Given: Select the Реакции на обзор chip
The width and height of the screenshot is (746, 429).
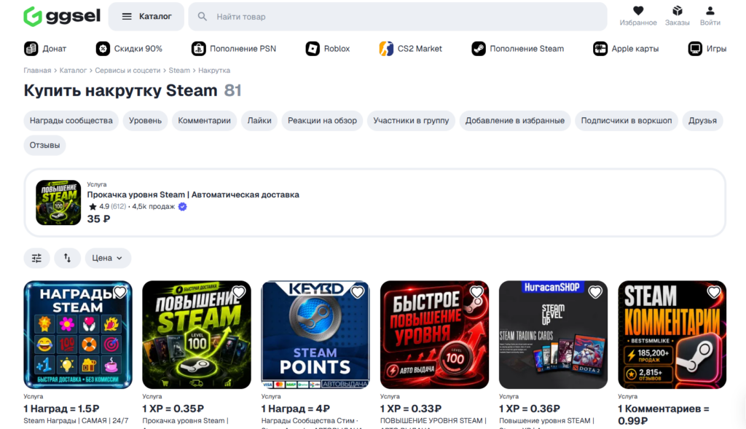Looking at the screenshot, I should coord(322,121).
